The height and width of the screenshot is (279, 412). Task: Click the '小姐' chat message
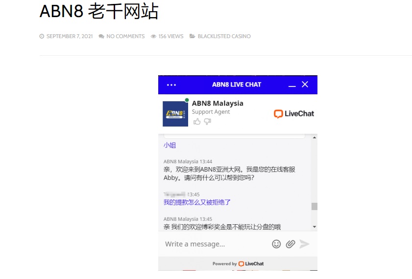170,145
